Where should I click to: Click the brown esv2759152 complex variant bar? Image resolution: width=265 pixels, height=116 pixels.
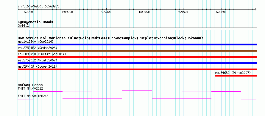[x=137, y=51]
